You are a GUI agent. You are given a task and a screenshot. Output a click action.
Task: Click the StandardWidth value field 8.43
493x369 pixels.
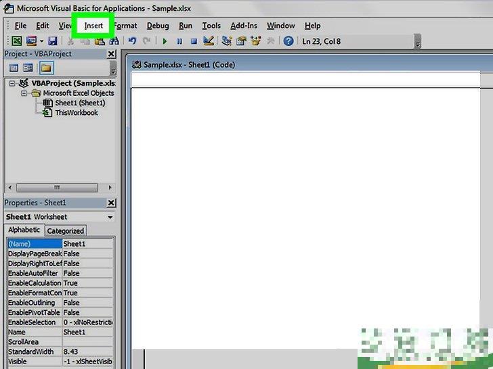tap(87, 352)
